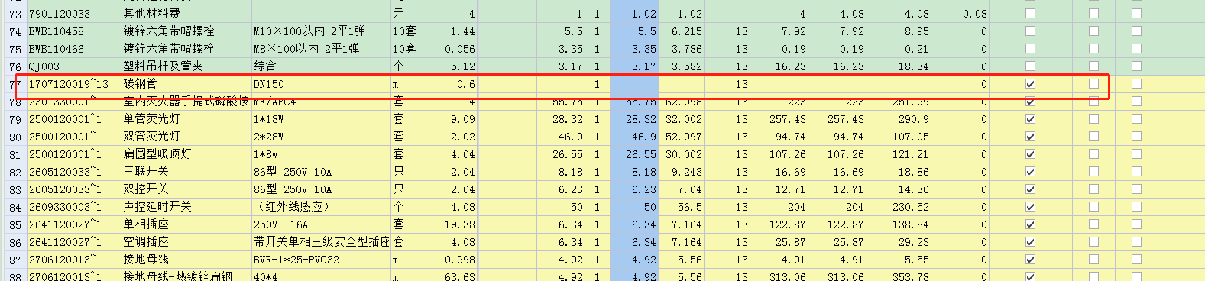Image resolution: width=1205 pixels, height=281 pixels.
Task: Click name cell 单相插座
Action: pos(186,224)
